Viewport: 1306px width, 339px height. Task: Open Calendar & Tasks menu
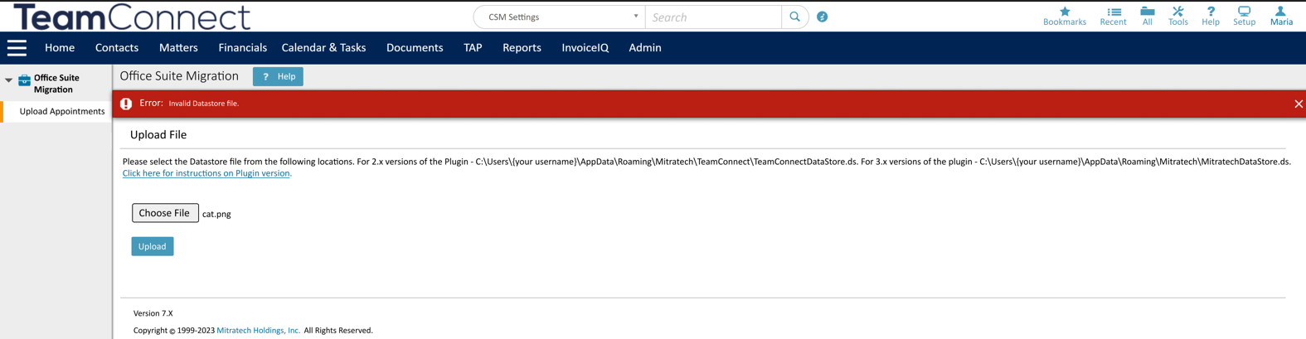tap(323, 48)
